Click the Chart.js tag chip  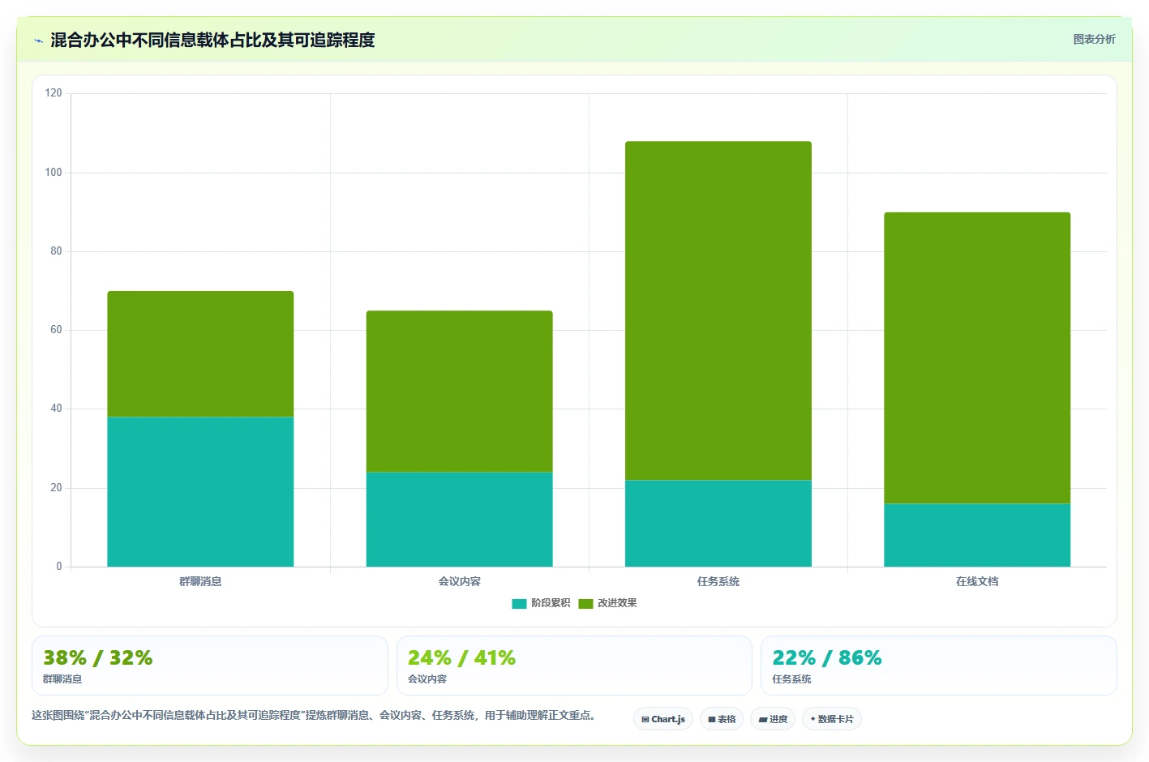(x=663, y=719)
